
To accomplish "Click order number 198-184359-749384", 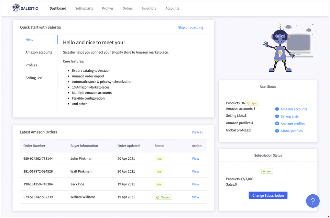I will pyautogui.click(x=38, y=184).
